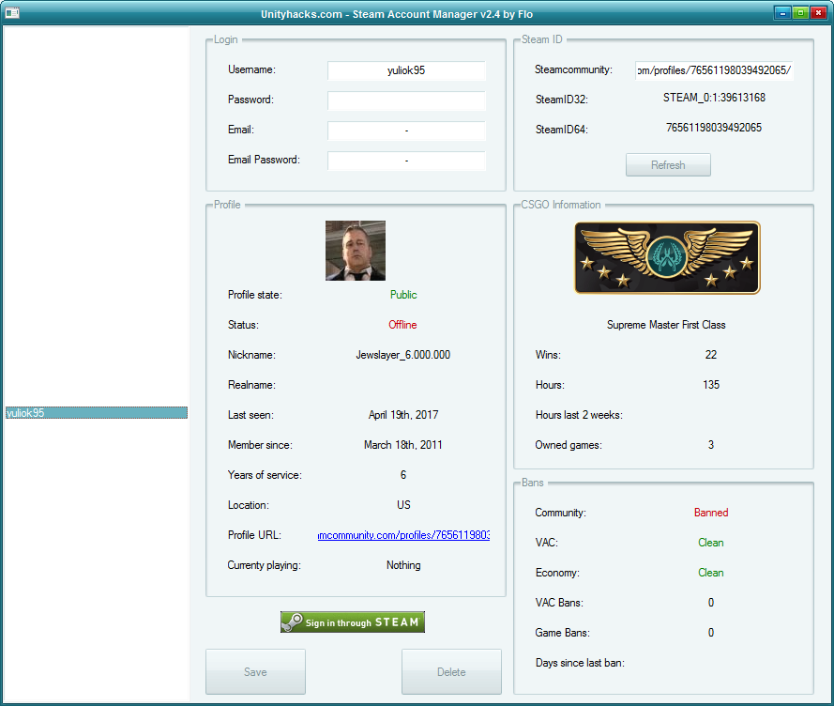Click the Steamcommunity URL field

click(x=713, y=70)
